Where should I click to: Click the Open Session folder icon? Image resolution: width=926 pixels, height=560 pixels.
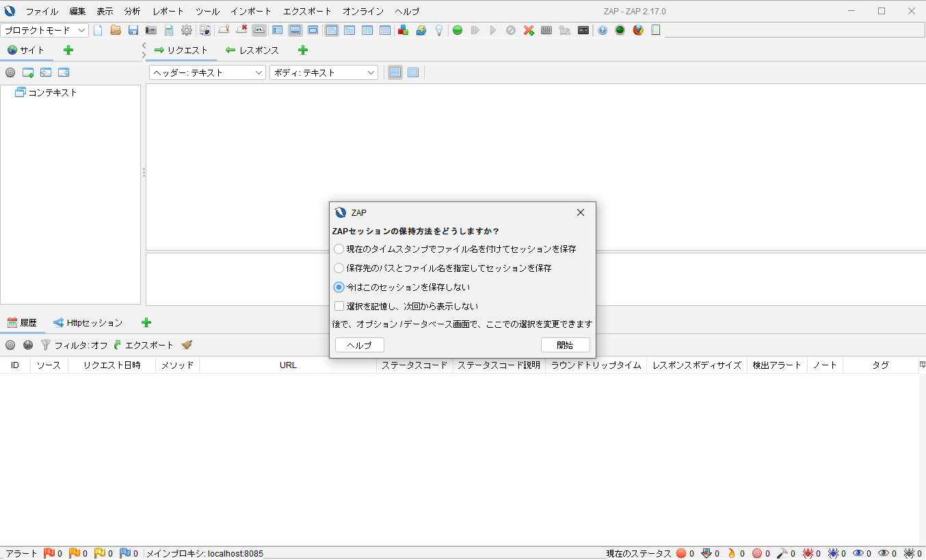coord(116,30)
